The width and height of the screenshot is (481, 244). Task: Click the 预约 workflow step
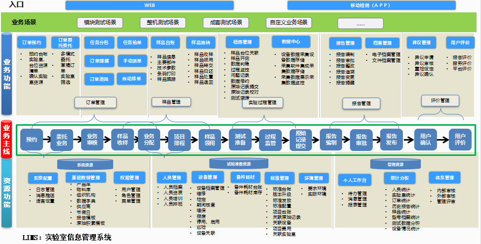pos(32,140)
